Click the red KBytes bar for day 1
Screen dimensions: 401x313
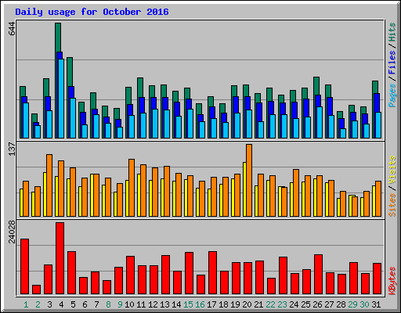pos(24,266)
